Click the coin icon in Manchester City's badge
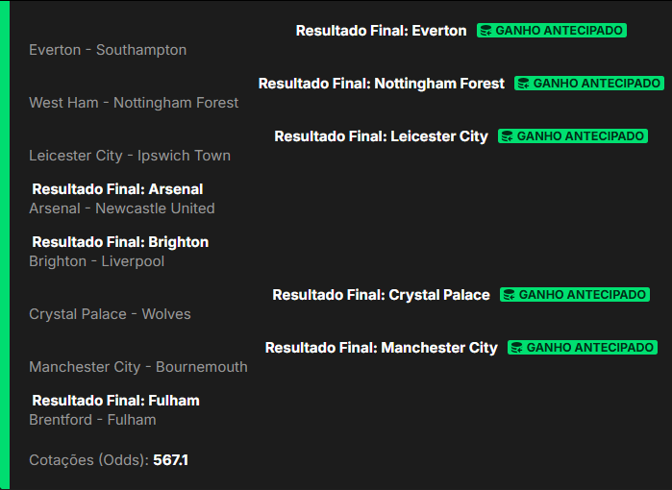The width and height of the screenshot is (672, 490). pos(517,348)
